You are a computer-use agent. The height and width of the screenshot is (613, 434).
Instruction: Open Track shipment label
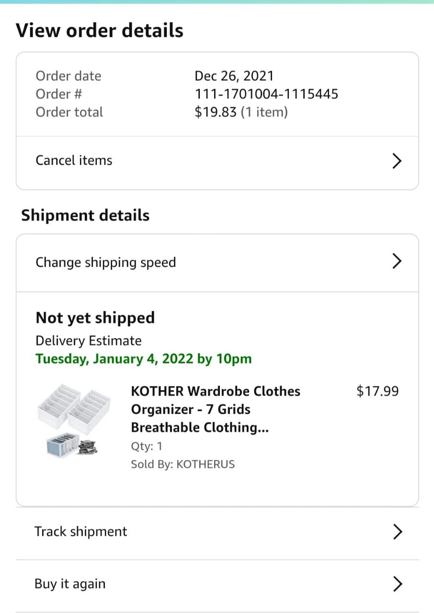point(81,532)
